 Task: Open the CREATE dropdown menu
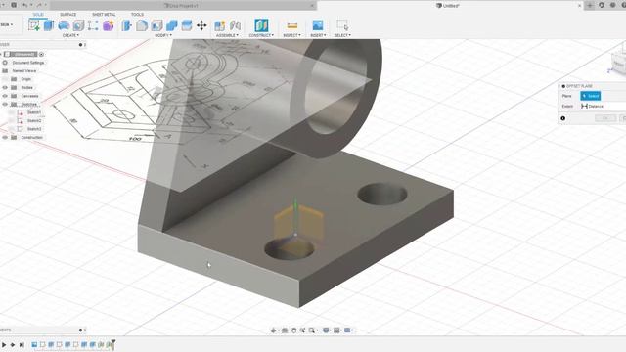[x=70, y=35]
